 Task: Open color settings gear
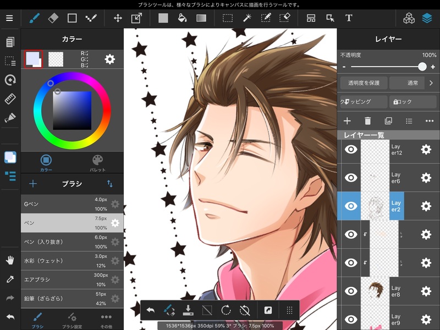pos(109,59)
